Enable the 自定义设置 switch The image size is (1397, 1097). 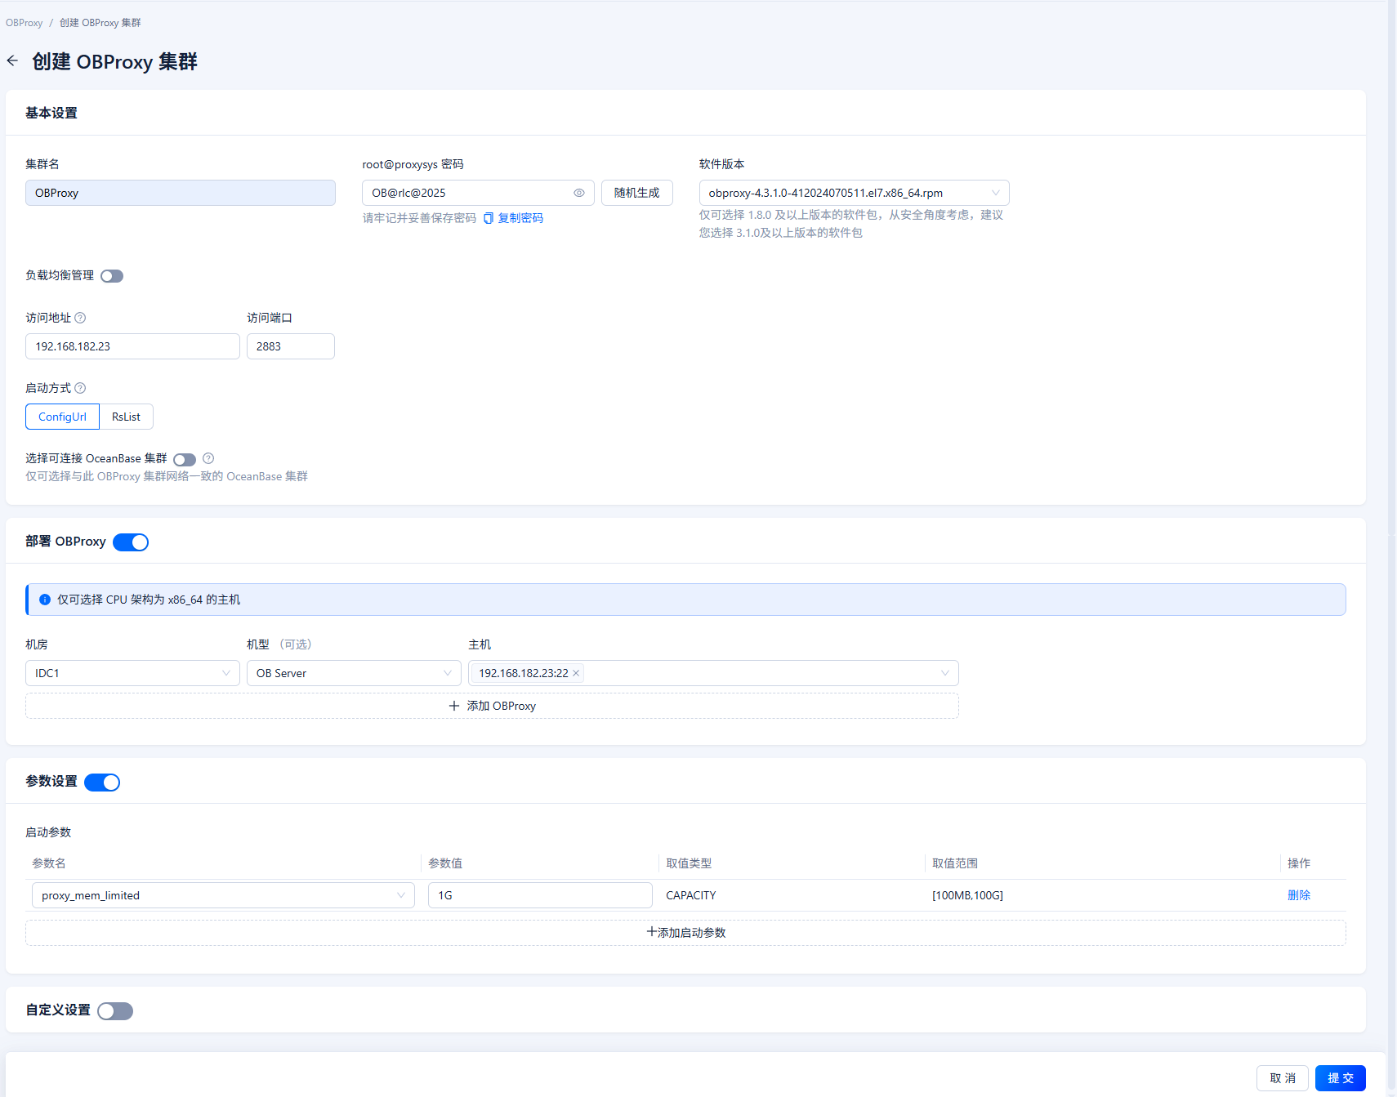pyautogui.click(x=115, y=1011)
